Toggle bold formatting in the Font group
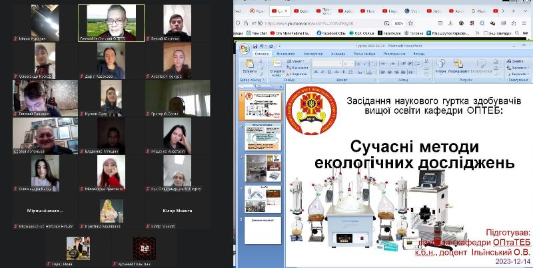Viewport: 533px width, 268px height. coord(315,72)
